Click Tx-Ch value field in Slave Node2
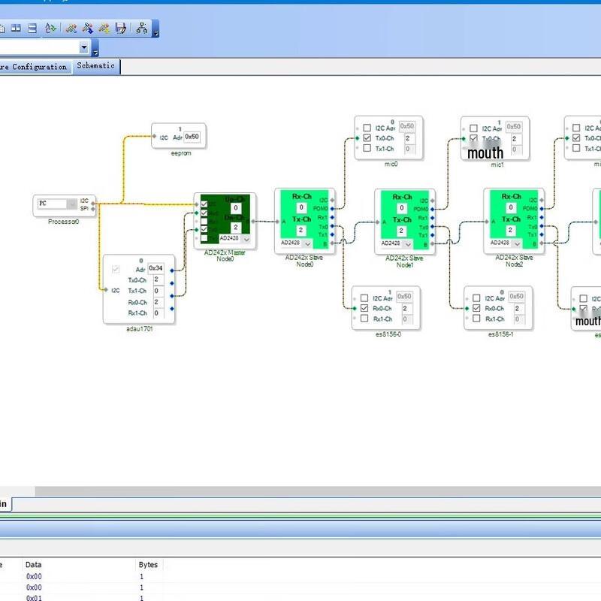601x601 pixels. click(511, 230)
